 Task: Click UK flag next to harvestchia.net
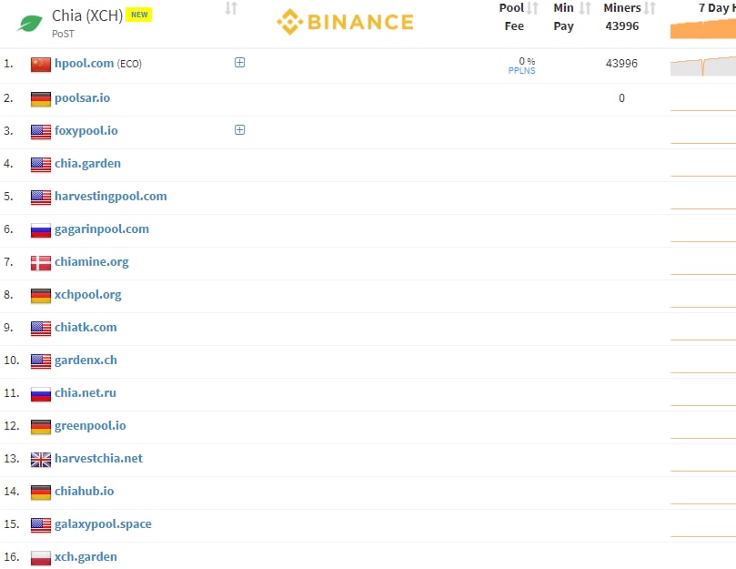click(x=41, y=460)
